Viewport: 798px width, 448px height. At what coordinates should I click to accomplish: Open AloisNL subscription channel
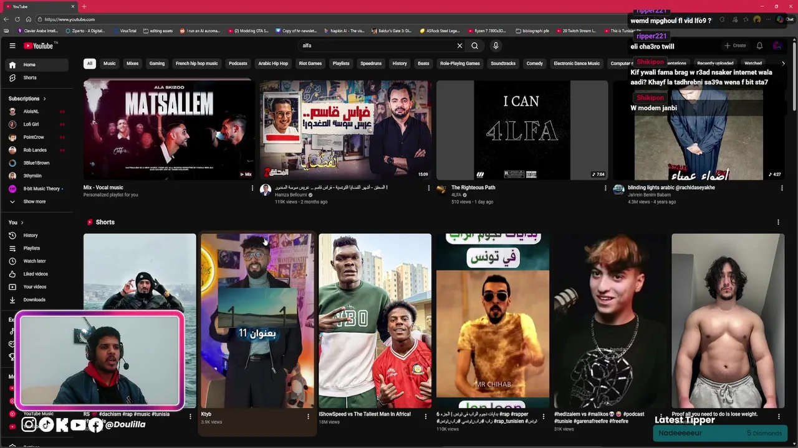pos(36,111)
